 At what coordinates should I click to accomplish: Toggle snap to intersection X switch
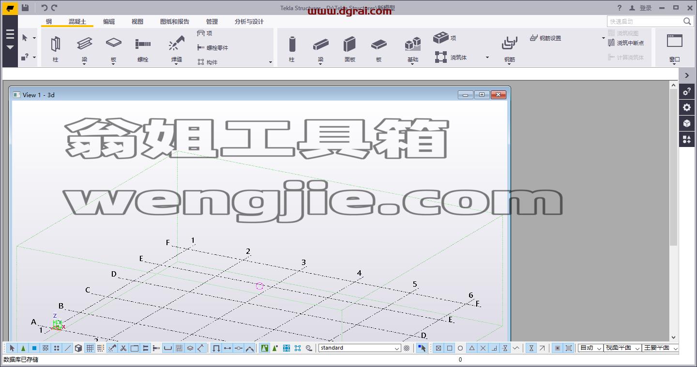[483, 348]
